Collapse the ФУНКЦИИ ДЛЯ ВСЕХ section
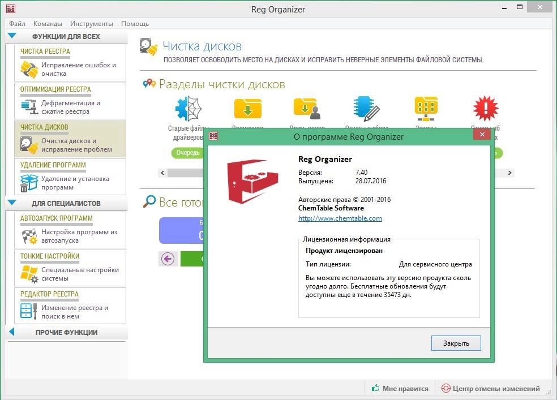This screenshot has width=557, height=400. (12, 36)
